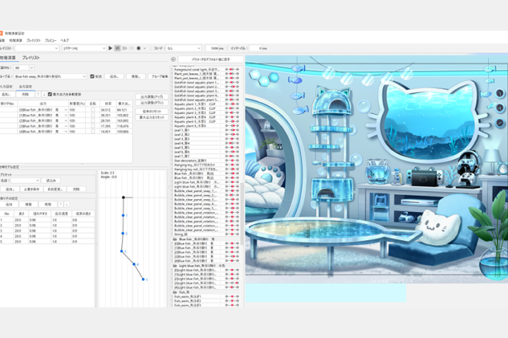
Task: Click the reset parameters to default button
Action: [x=210, y=59]
